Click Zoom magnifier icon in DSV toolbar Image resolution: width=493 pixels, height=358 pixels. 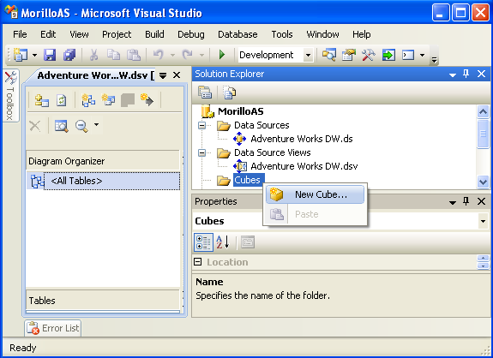(81, 126)
